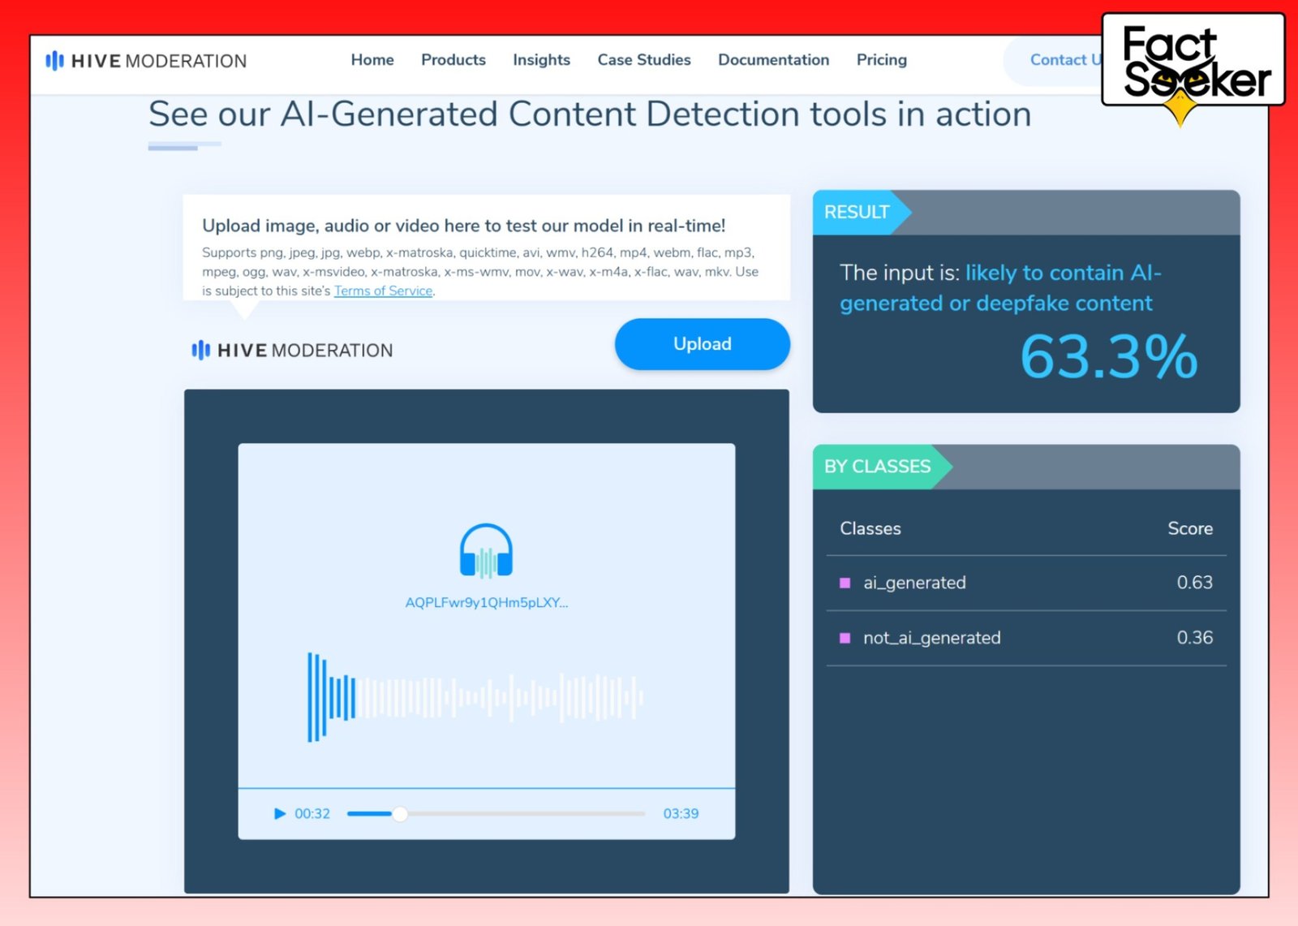Open the Terms of Service link
The width and height of the screenshot is (1298, 926).
tap(383, 291)
